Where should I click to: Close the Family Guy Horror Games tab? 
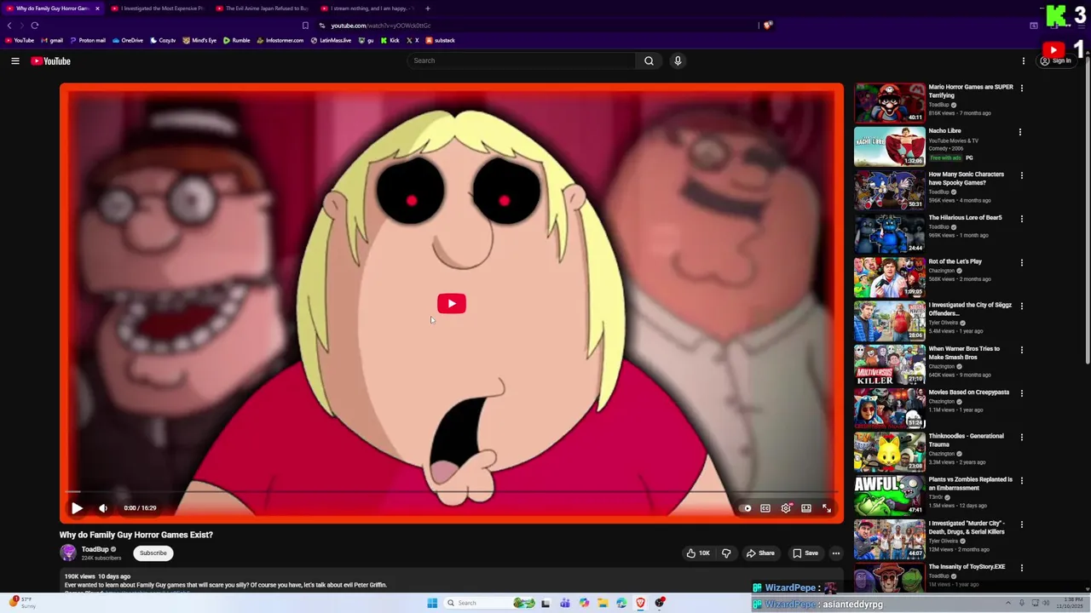97,9
